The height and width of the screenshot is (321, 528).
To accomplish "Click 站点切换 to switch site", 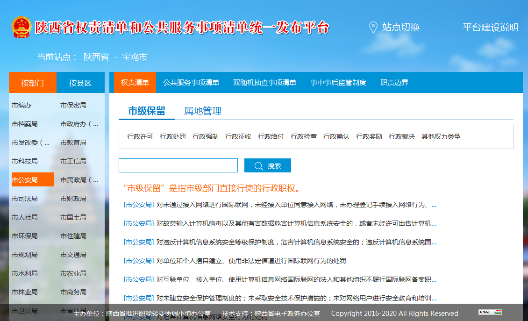I will pos(401,28).
